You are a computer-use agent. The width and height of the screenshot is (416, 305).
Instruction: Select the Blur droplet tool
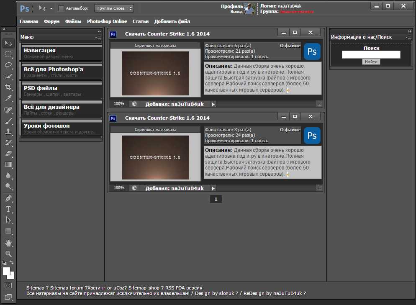pos(8,175)
